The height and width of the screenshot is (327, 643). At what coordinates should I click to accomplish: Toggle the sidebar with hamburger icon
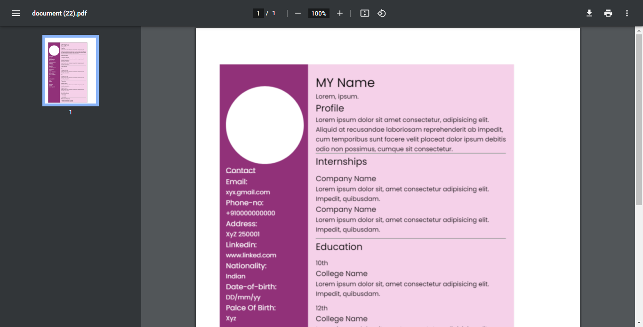coord(16,13)
